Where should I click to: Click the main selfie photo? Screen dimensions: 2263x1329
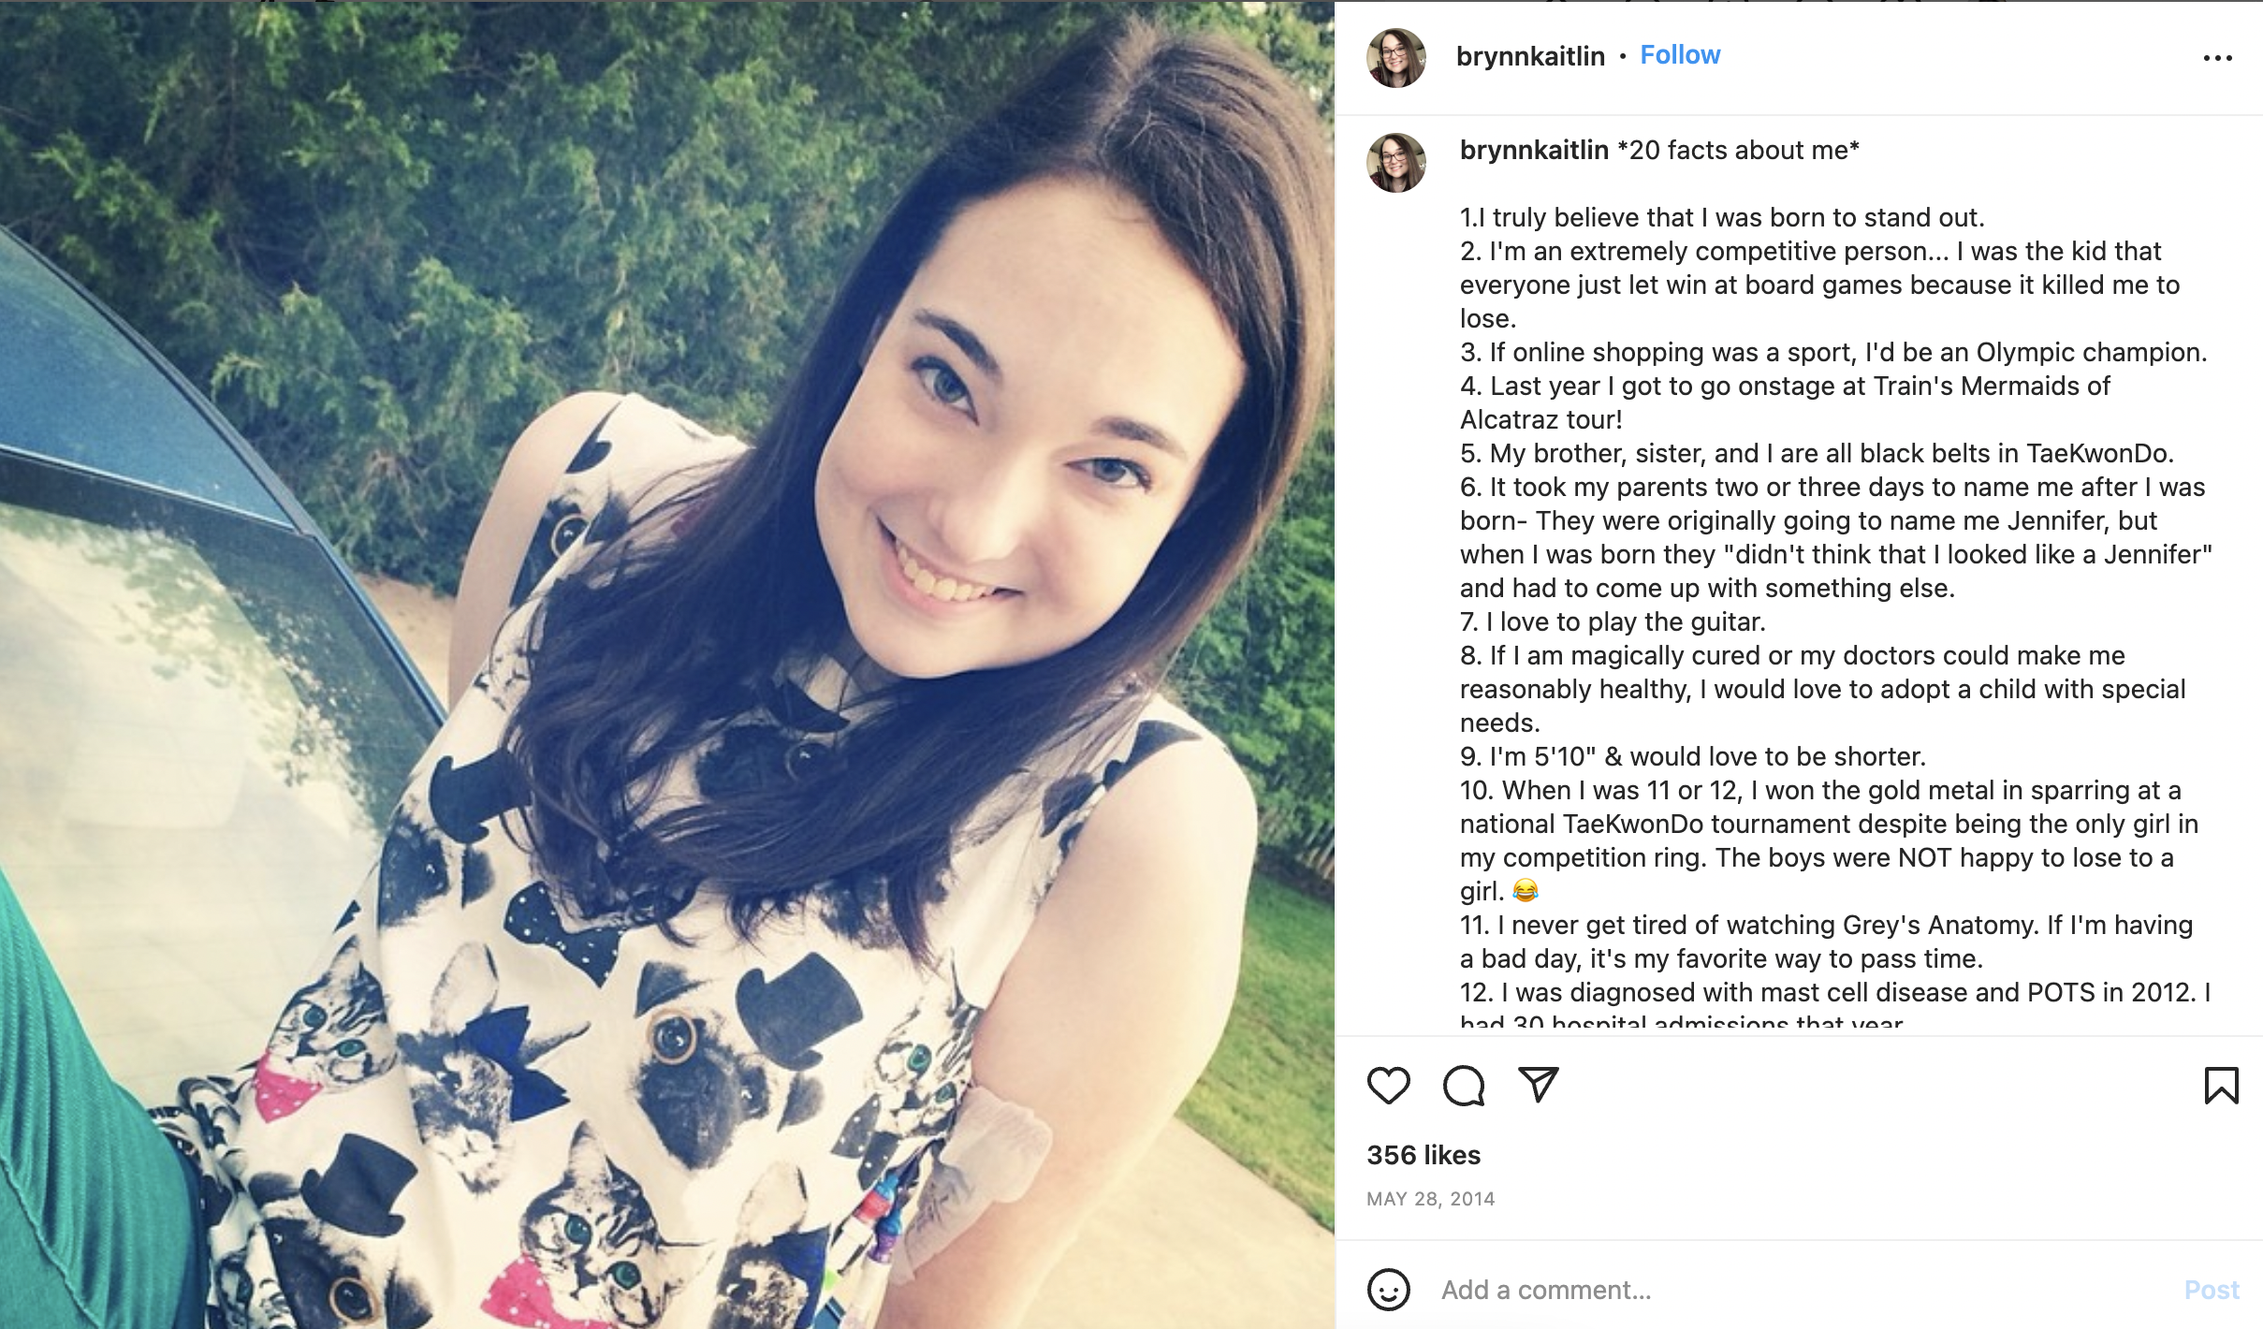667,664
